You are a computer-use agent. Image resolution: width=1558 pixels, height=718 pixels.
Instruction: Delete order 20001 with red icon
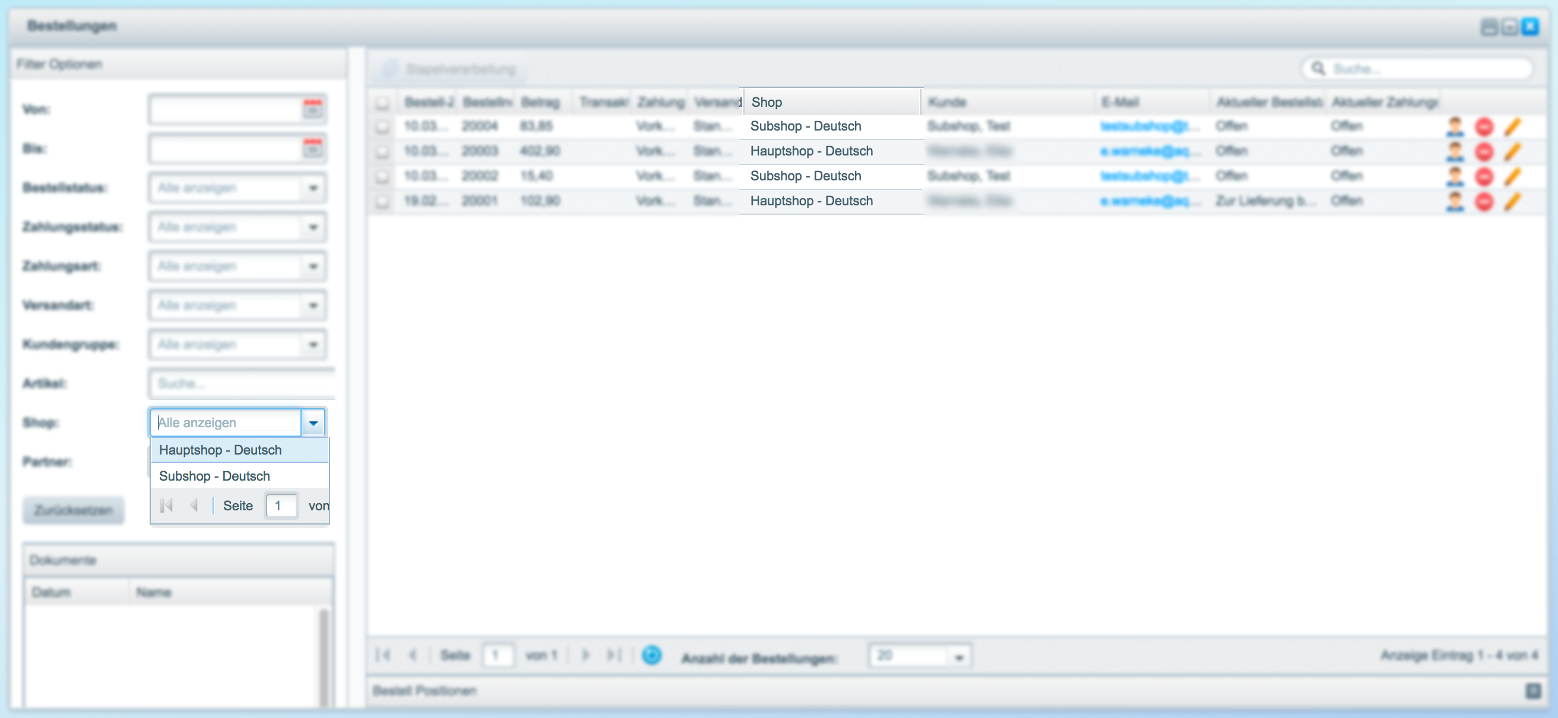click(x=1484, y=201)
